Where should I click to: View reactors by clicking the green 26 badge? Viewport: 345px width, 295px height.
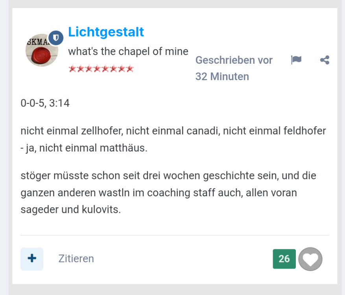[284, 259]
